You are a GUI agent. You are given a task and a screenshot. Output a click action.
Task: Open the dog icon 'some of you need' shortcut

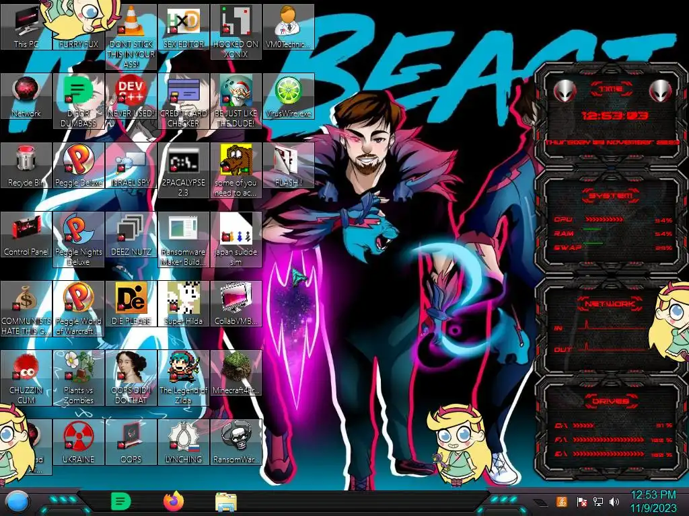pos(236,170)
